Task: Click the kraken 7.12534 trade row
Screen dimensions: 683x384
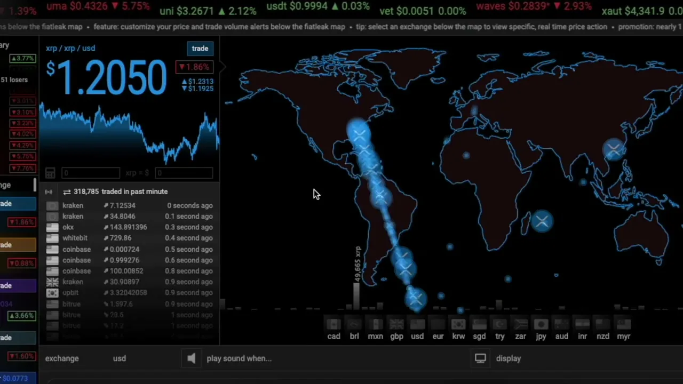Action: [x=130, y=205]
